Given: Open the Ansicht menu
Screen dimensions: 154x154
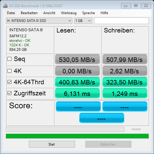Looking at the screenshot, I should coord(49,13).
